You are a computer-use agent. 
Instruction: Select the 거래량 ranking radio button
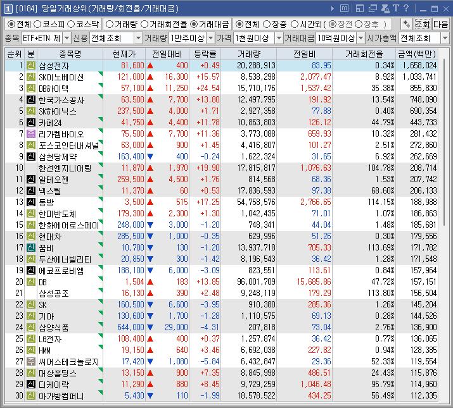[110, 24]
